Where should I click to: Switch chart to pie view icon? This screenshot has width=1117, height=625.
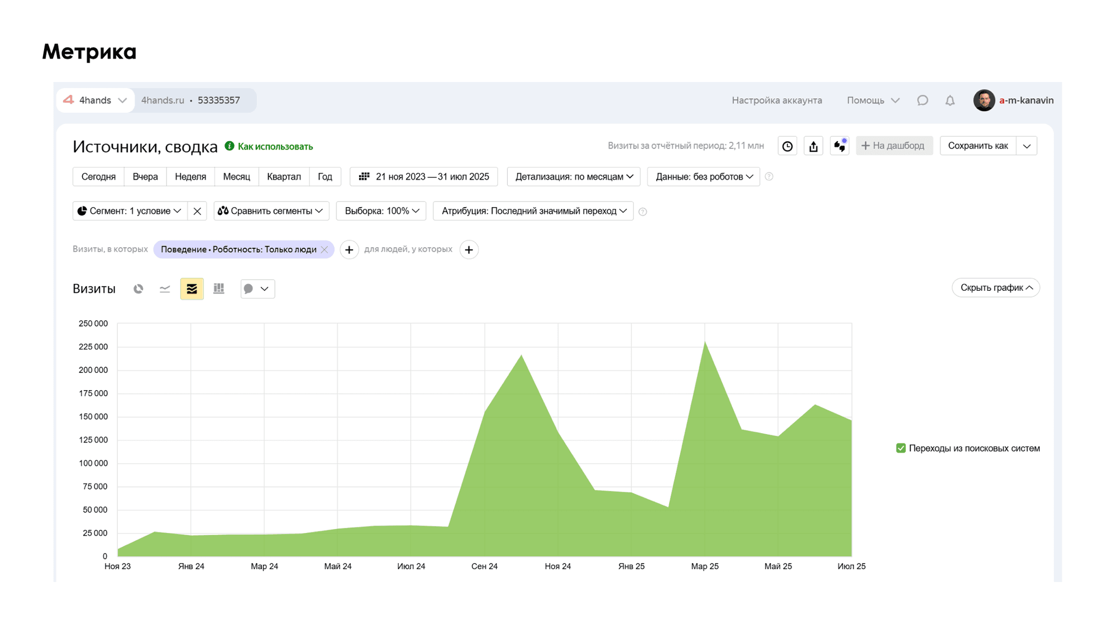pos(138,289)
